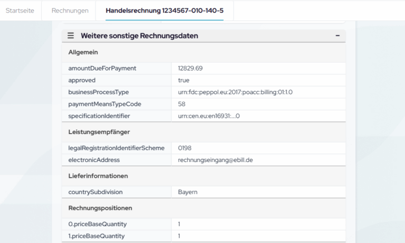Click the 0.priceBaseQuantity value
This screenshot has width=405, height=243.
tap(179, 224)
